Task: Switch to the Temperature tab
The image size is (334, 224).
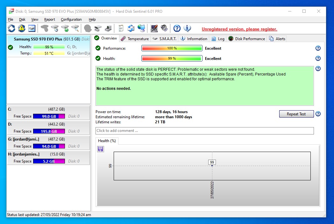Action: [x=135, y=39]
